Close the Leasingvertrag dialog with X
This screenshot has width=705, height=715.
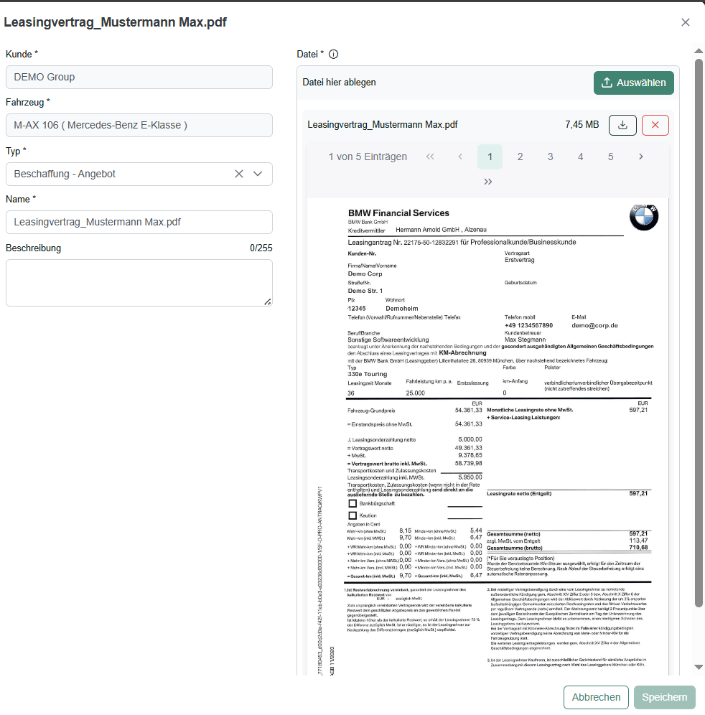685,22
